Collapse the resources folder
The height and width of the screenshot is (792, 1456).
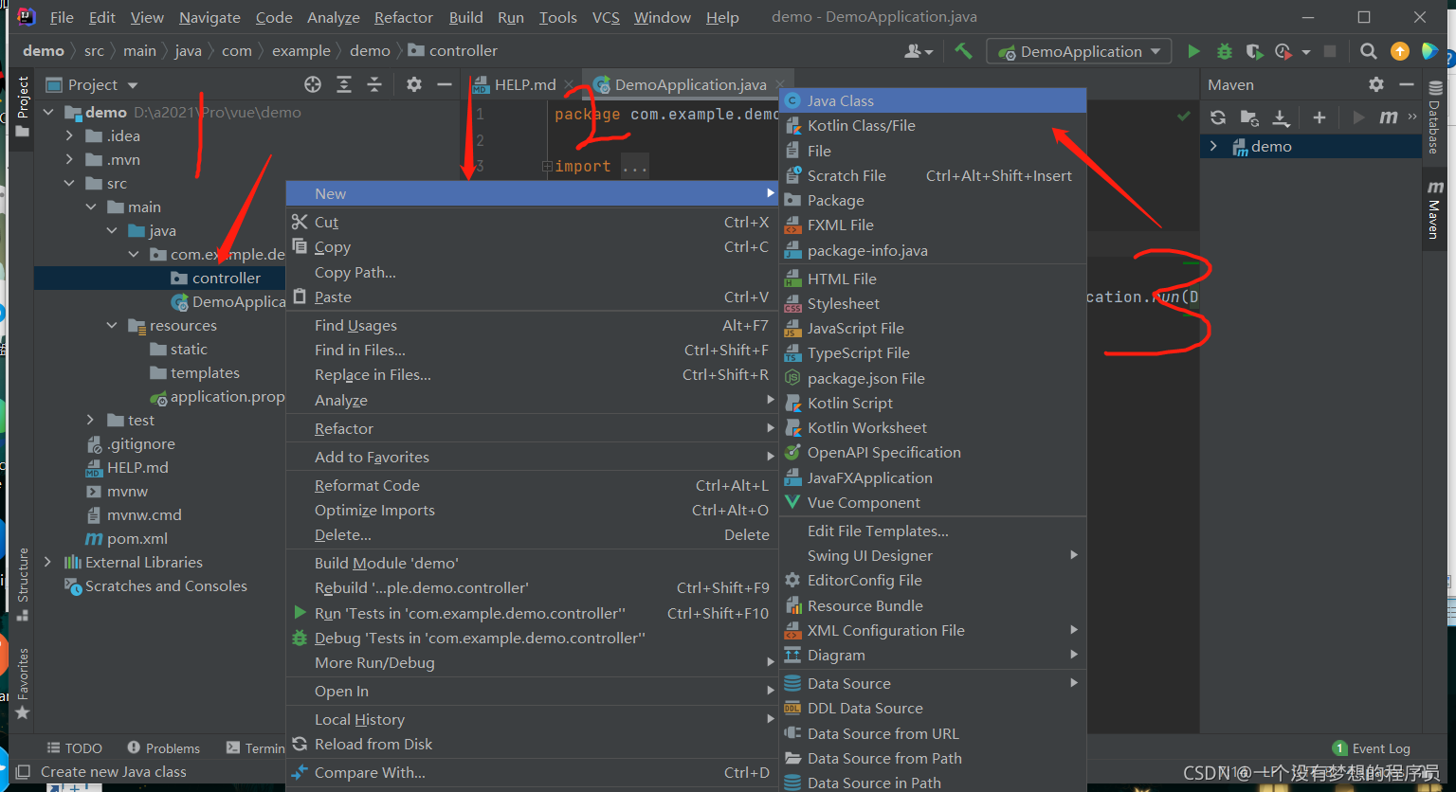(x=112, y=325)
